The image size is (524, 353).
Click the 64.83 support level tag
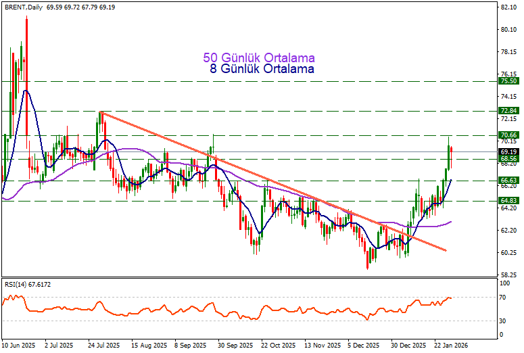tap(508, 201)
